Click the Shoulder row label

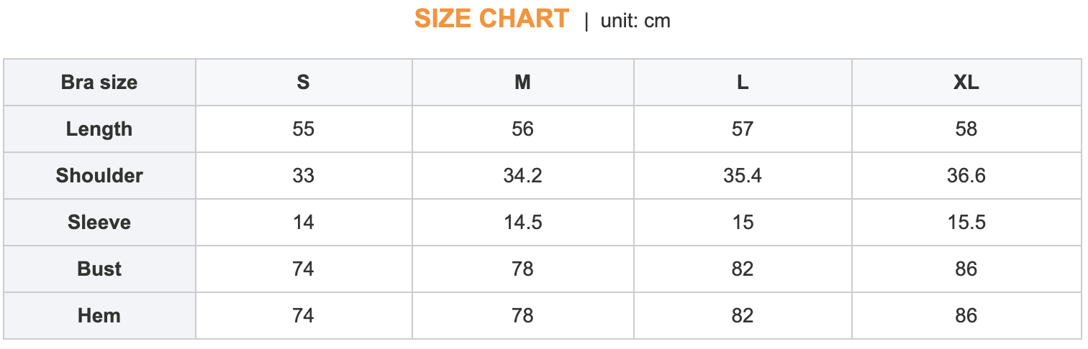[x=99, y=176]
